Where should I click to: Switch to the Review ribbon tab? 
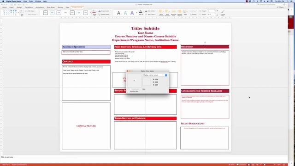(60, 7)
